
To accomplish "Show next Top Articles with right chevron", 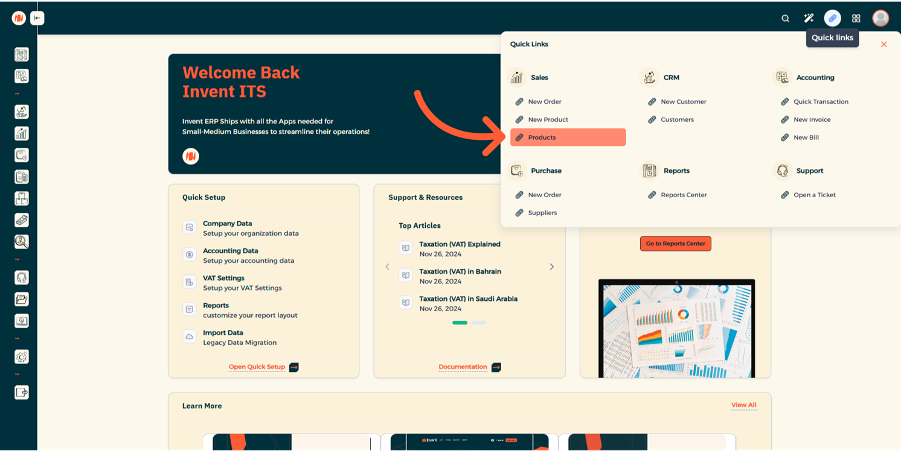I will pos(551,266).
